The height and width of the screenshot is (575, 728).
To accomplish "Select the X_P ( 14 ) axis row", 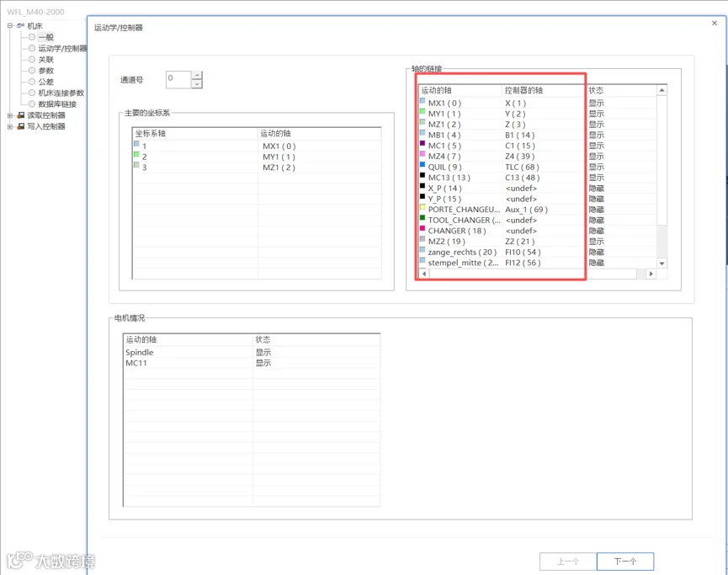I will 538,188.
